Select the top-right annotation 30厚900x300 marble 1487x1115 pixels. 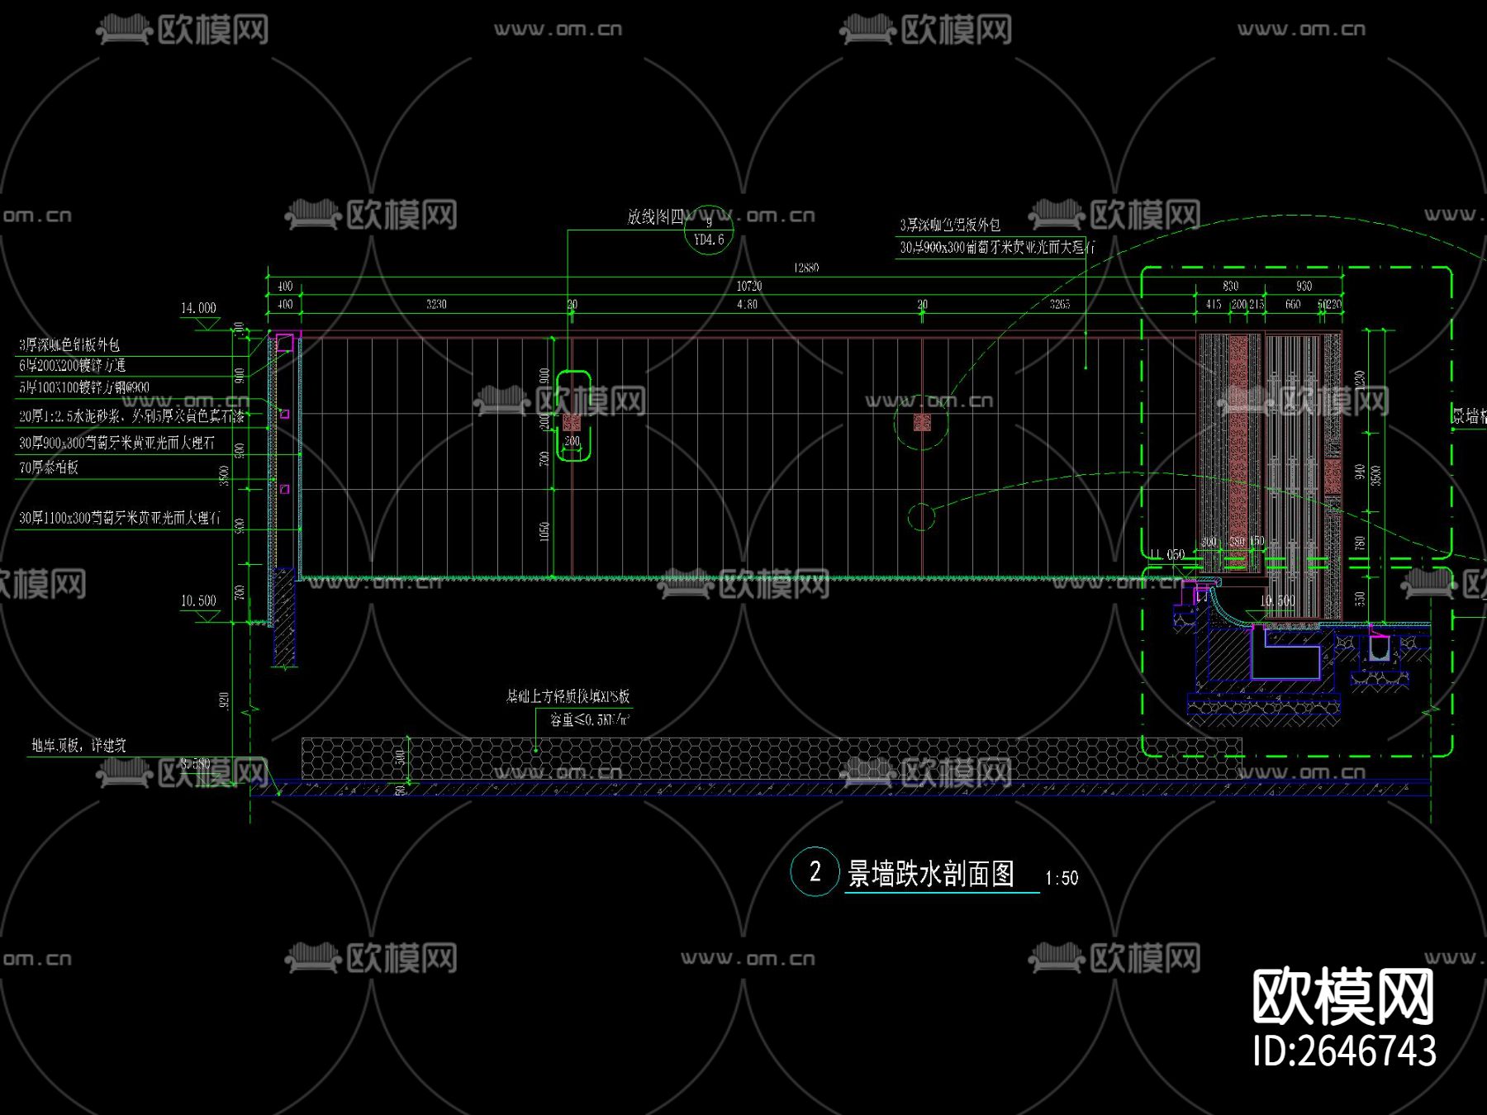pos(997,247)
